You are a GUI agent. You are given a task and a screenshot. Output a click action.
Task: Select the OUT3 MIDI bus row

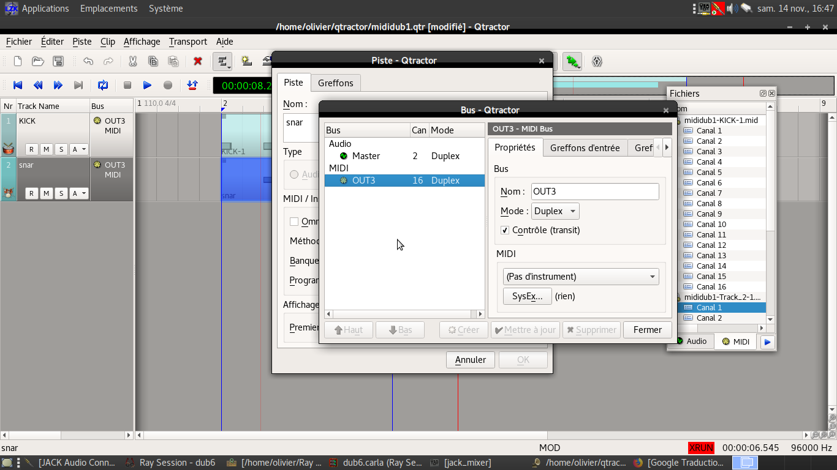tap(404, 181)
